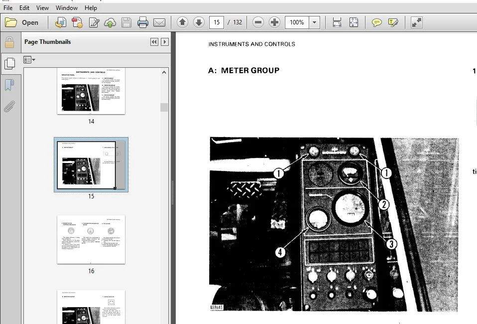Click the upload to cloud icon
This screenshot has height=324, width=477.
(110, 22)
